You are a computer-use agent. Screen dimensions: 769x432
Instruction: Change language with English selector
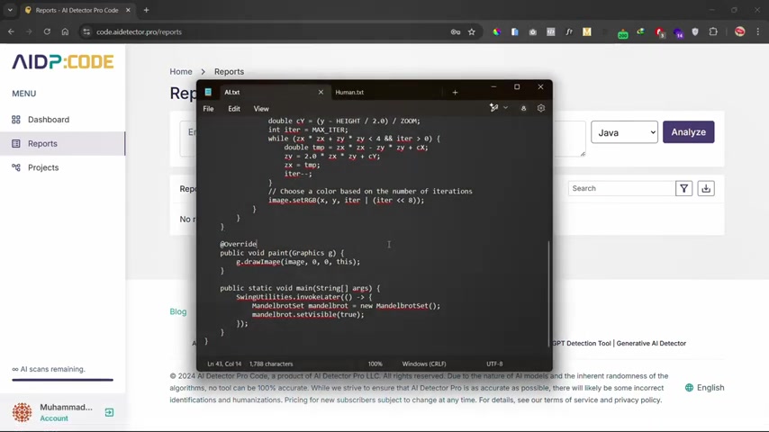705,388
